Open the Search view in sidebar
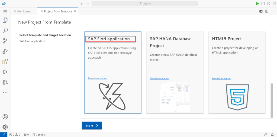 pyautogui.click(x=5, y=31)
